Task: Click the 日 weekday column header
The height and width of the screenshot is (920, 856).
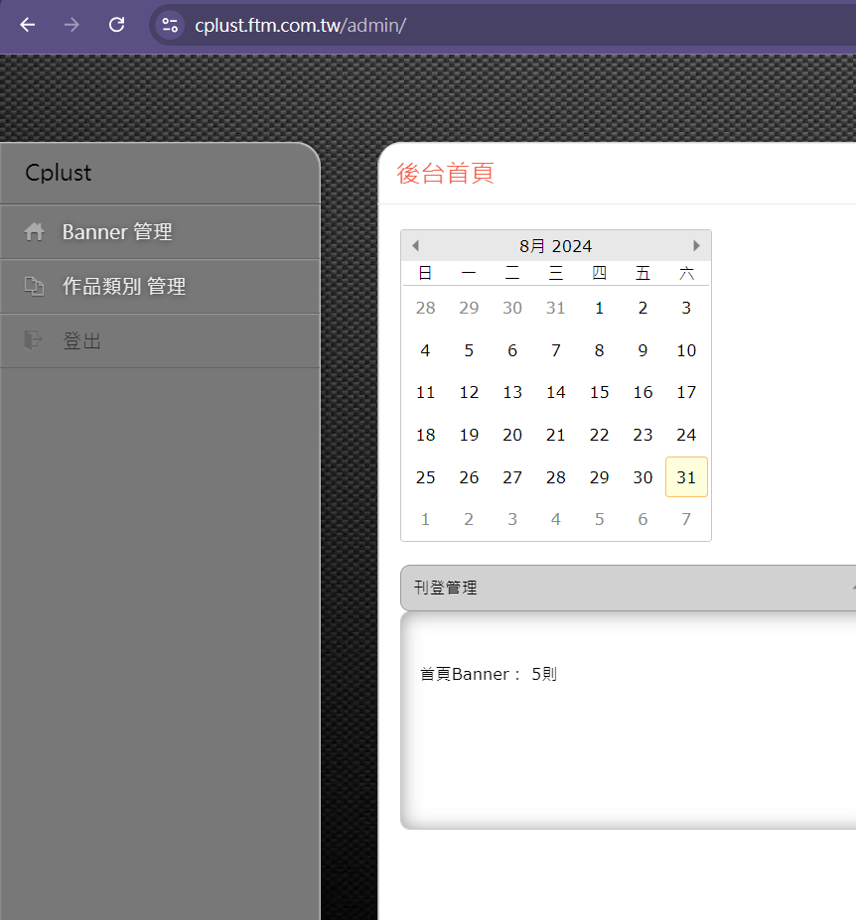Action: (x=425, y=273)
